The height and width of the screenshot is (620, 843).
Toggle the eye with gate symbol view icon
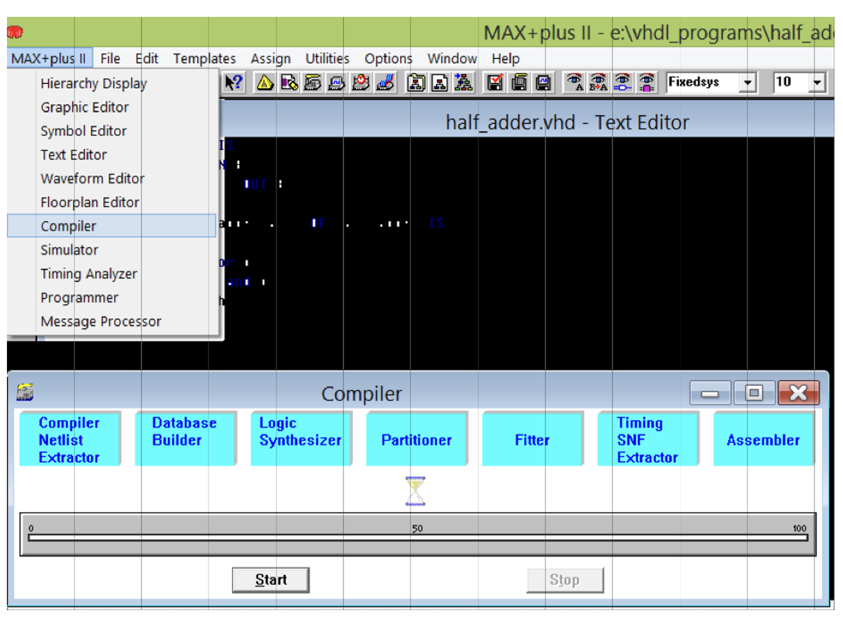coord(622,83)
